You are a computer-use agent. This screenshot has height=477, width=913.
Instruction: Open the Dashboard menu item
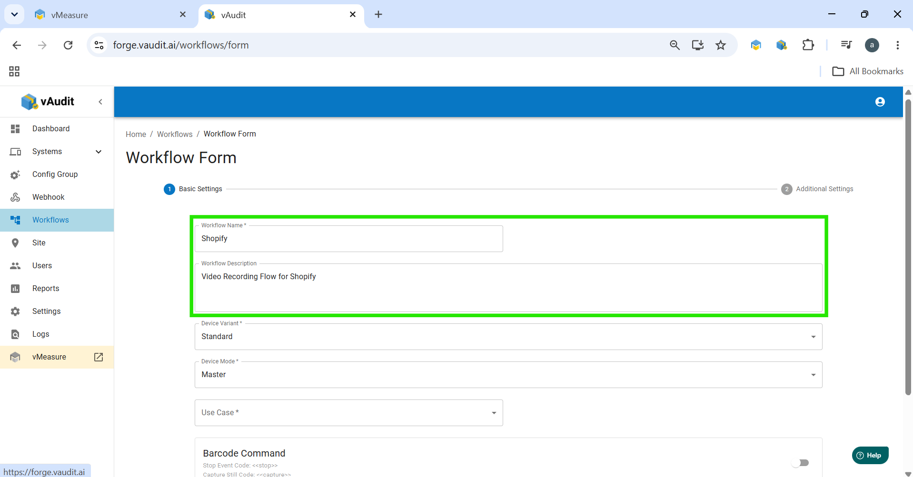coord(57,129)
